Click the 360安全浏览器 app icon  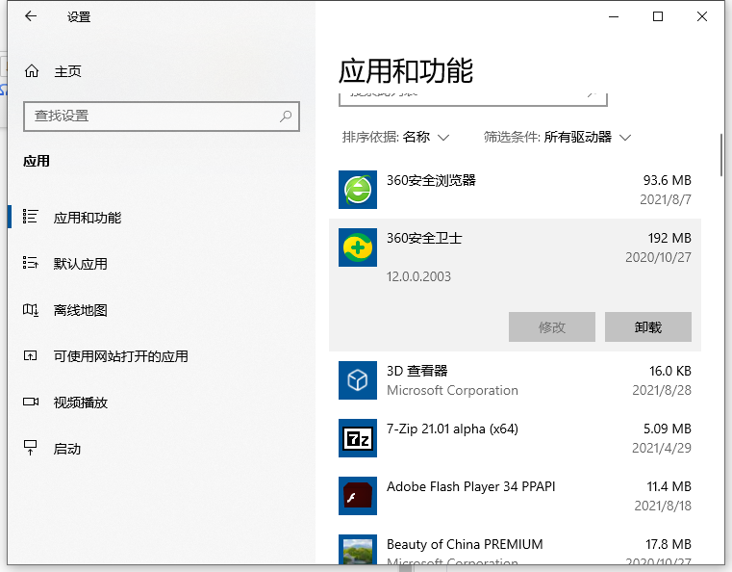point(358,189)
